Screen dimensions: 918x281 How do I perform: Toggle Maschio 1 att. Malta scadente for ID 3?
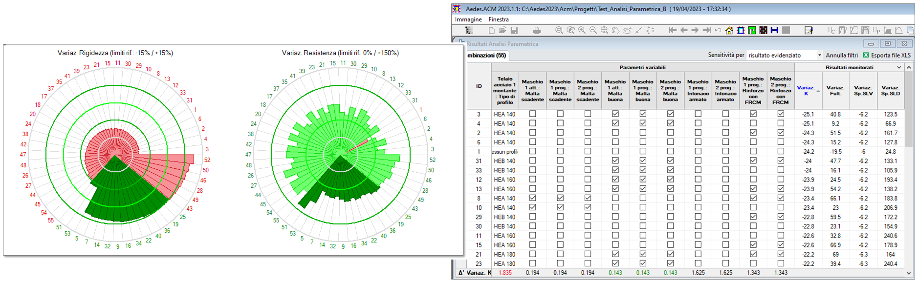click(532, 114)
